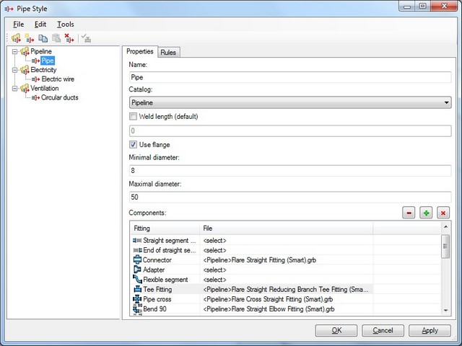This screenshot has width=462, height=346.
Task: Click the Maximal diameter input field
Action: [289, 197]
